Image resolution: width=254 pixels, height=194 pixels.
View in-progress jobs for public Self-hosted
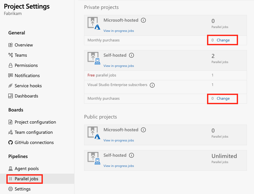pos(119,166)
